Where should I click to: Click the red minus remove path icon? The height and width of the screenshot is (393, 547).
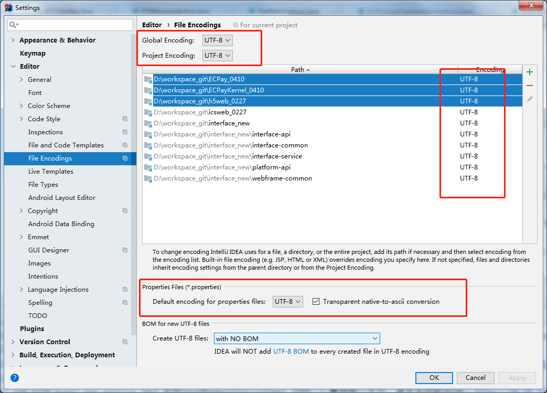(x=530, y=86)
